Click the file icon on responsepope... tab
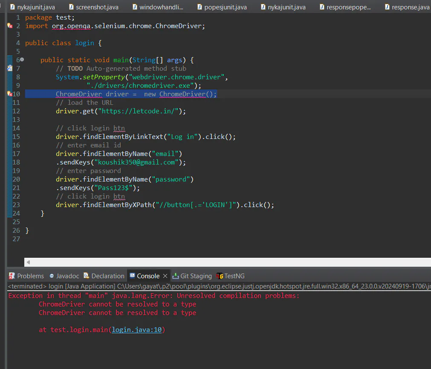 (322, 7)
